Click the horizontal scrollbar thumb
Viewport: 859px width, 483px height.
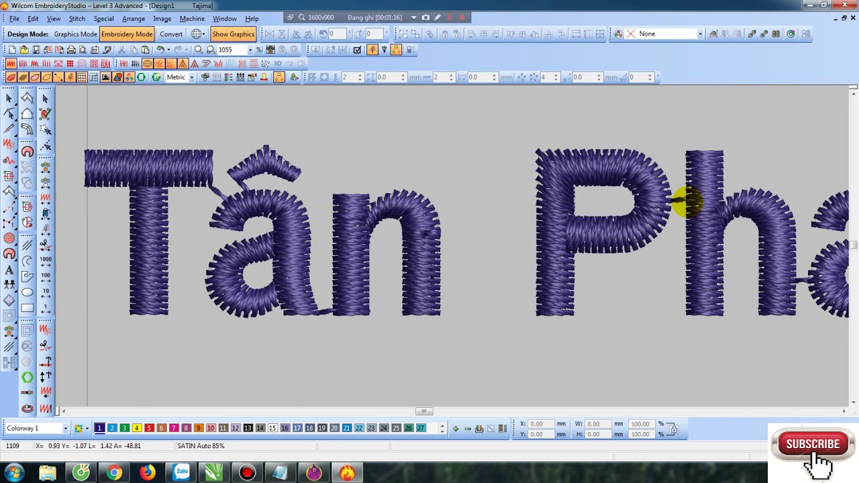click(x=423, y=411)
